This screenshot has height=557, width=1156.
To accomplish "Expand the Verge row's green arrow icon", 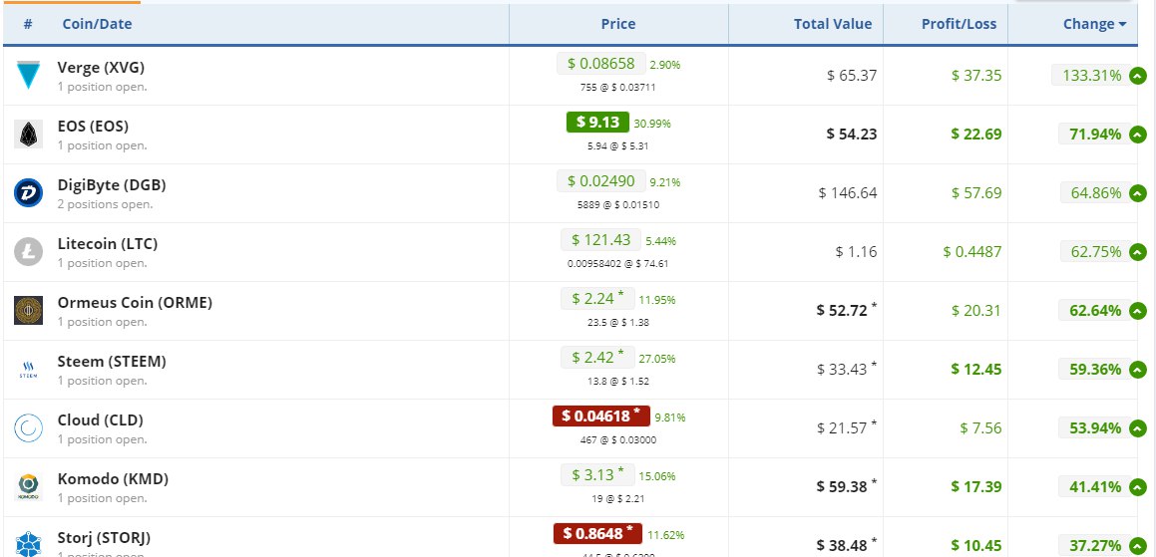I will 1138,75.
